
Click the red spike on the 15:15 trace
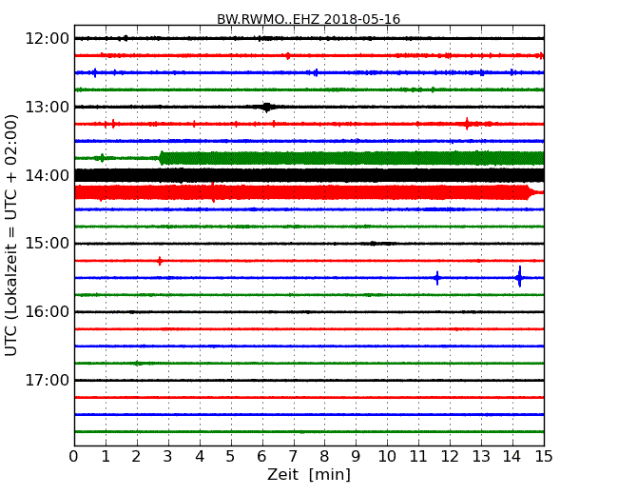tap(160, 261)
